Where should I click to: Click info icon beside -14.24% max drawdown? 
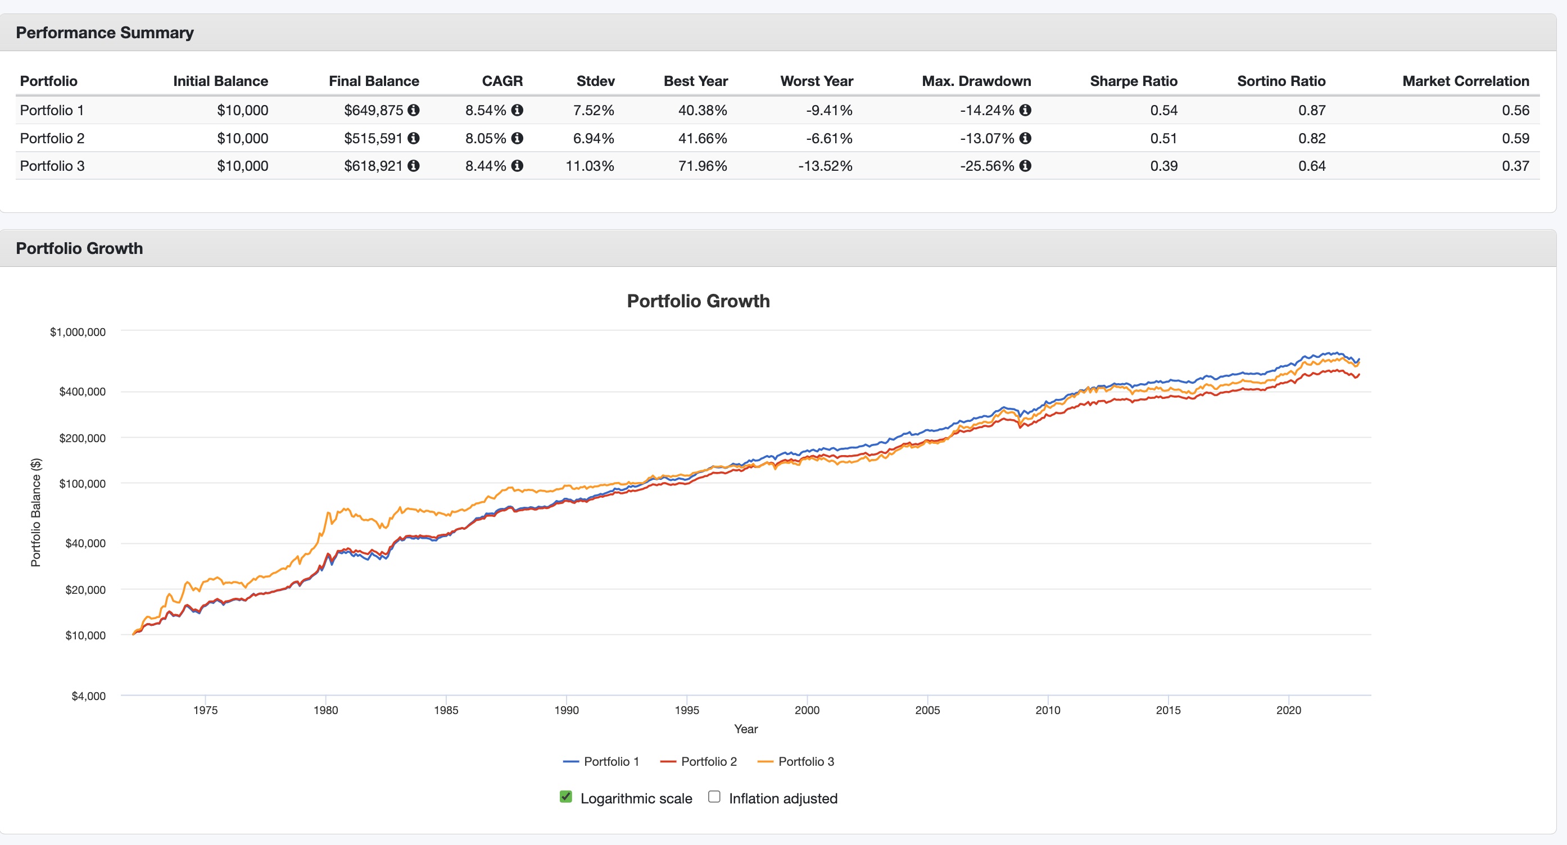point(1025,110)
